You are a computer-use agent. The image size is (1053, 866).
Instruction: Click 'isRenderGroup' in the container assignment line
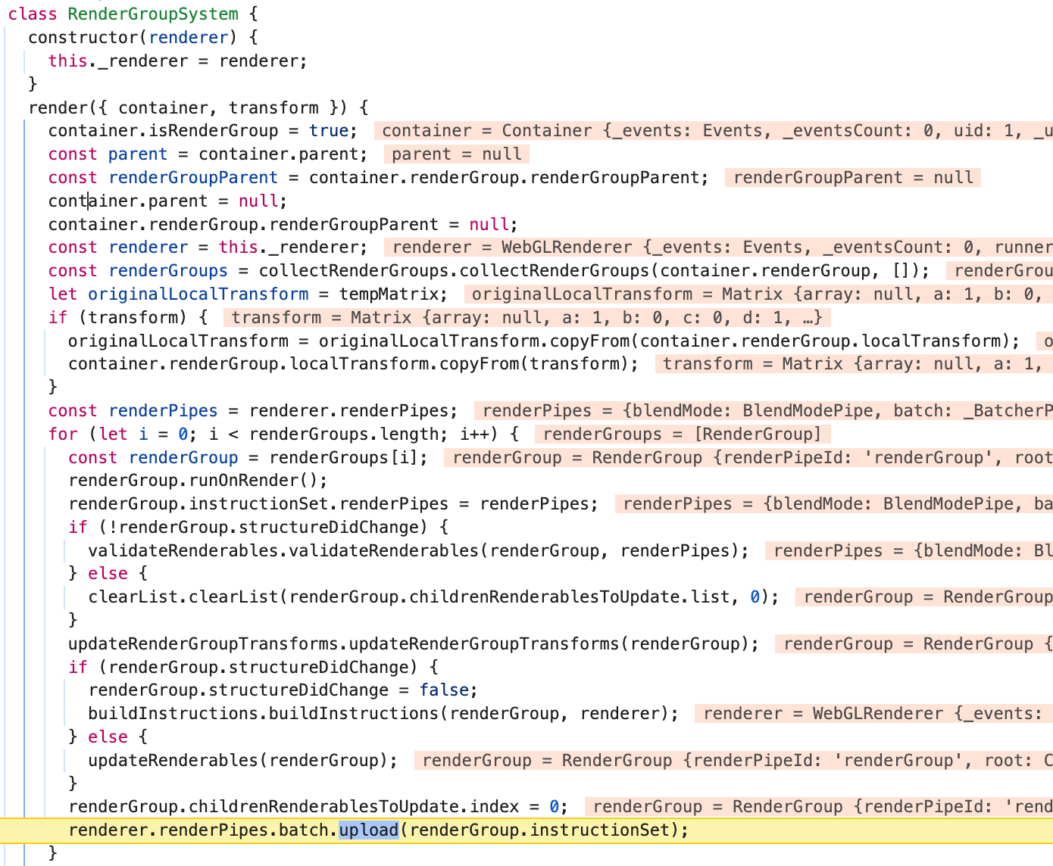[214, 130]
